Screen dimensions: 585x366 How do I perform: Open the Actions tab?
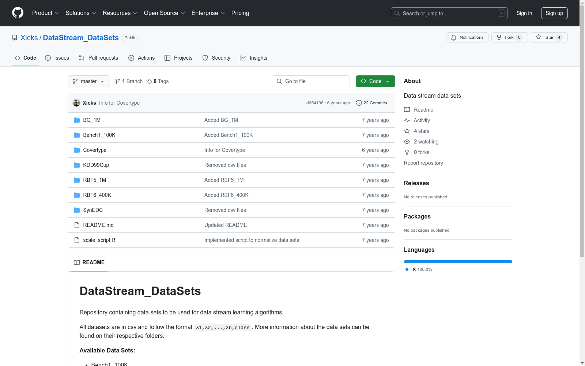141,58
